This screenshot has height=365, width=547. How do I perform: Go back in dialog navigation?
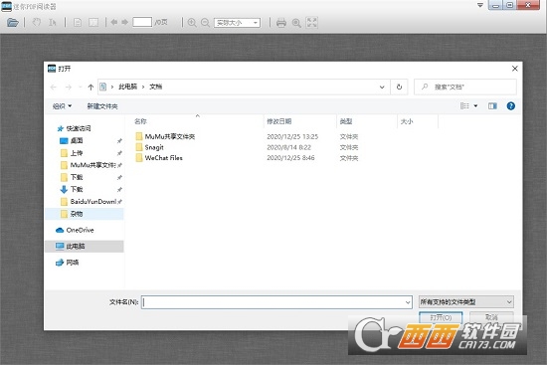coord(54,87)
